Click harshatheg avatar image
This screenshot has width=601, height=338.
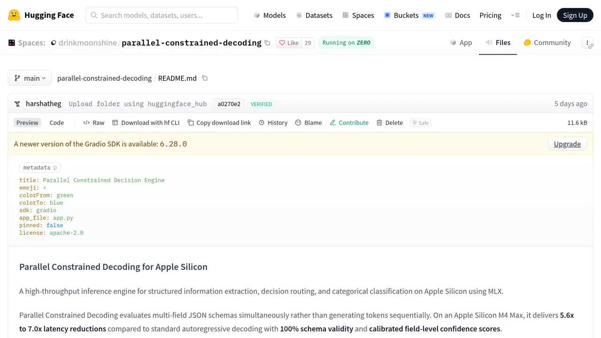tap(17, 104)
